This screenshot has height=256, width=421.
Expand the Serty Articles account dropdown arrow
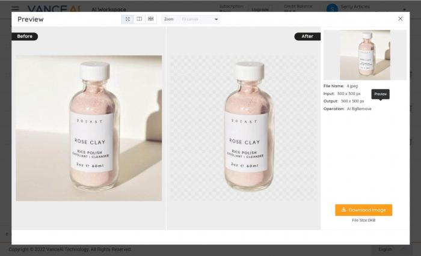click(404, 10)
